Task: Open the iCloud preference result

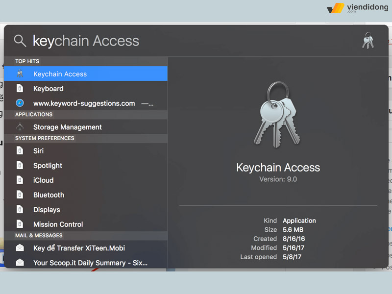Action: 86,180
